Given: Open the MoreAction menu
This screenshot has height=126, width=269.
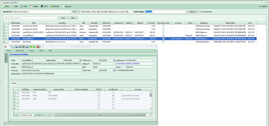Looking at the screenshot, I should (20, 51).
